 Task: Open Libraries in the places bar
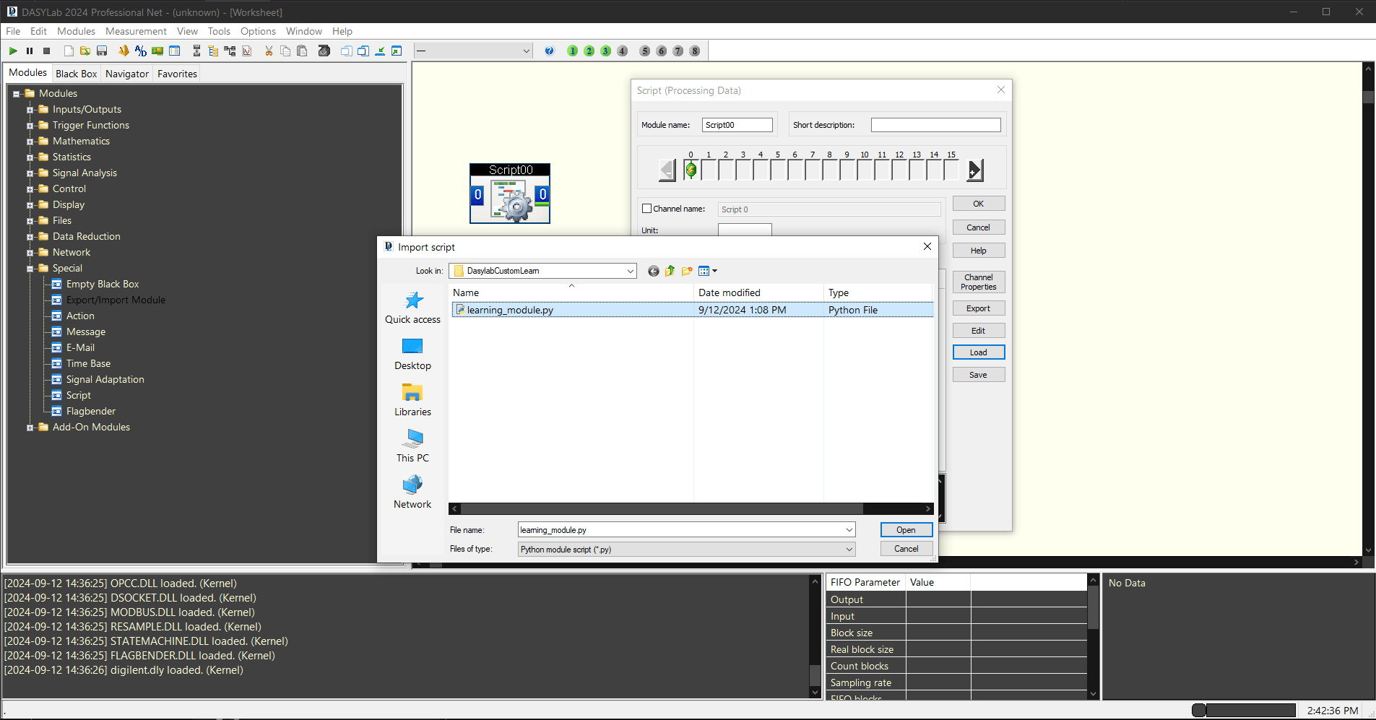pos(412,400)
